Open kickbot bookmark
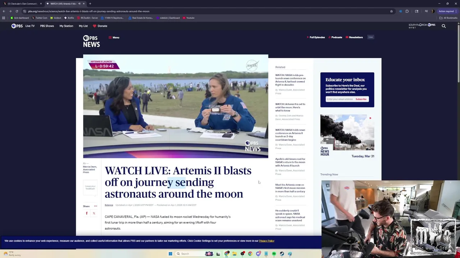460x258 pixels. pos(56,18)
